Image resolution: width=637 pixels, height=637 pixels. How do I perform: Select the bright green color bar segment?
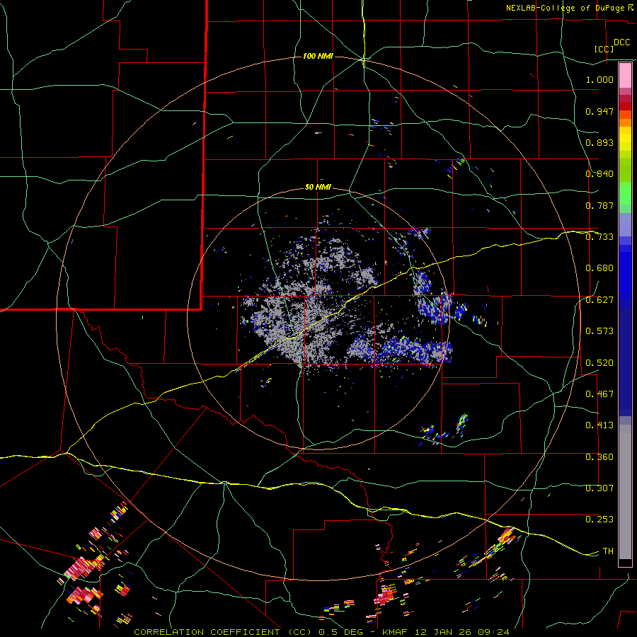pos(625,193)
